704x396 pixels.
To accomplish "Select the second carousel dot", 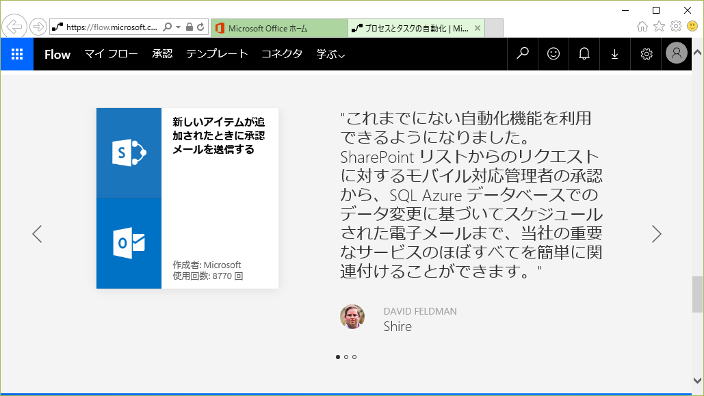I will (346, 357).
